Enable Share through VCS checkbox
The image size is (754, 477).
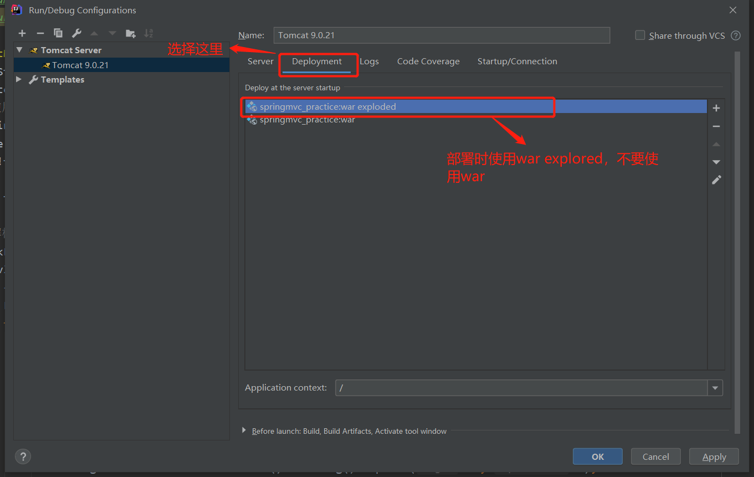coord(640,35)
